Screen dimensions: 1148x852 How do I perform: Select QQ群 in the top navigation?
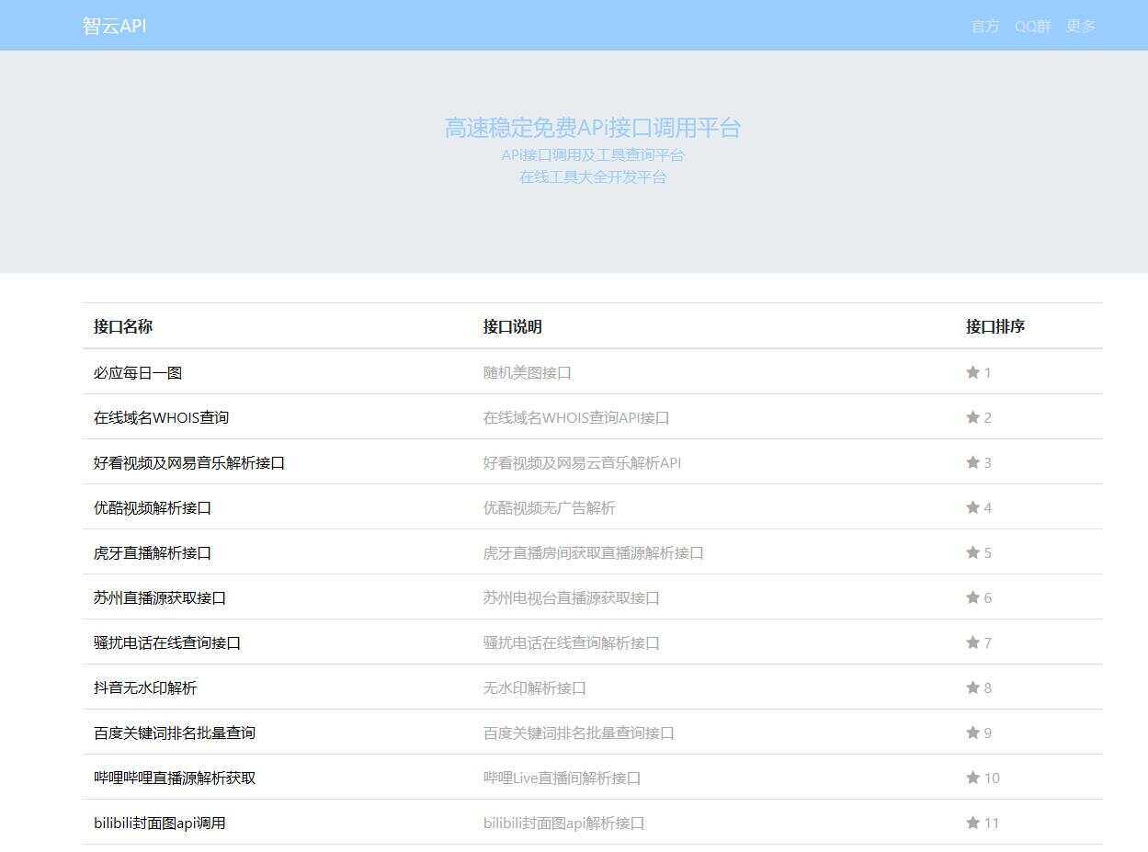coord(1033,26)
